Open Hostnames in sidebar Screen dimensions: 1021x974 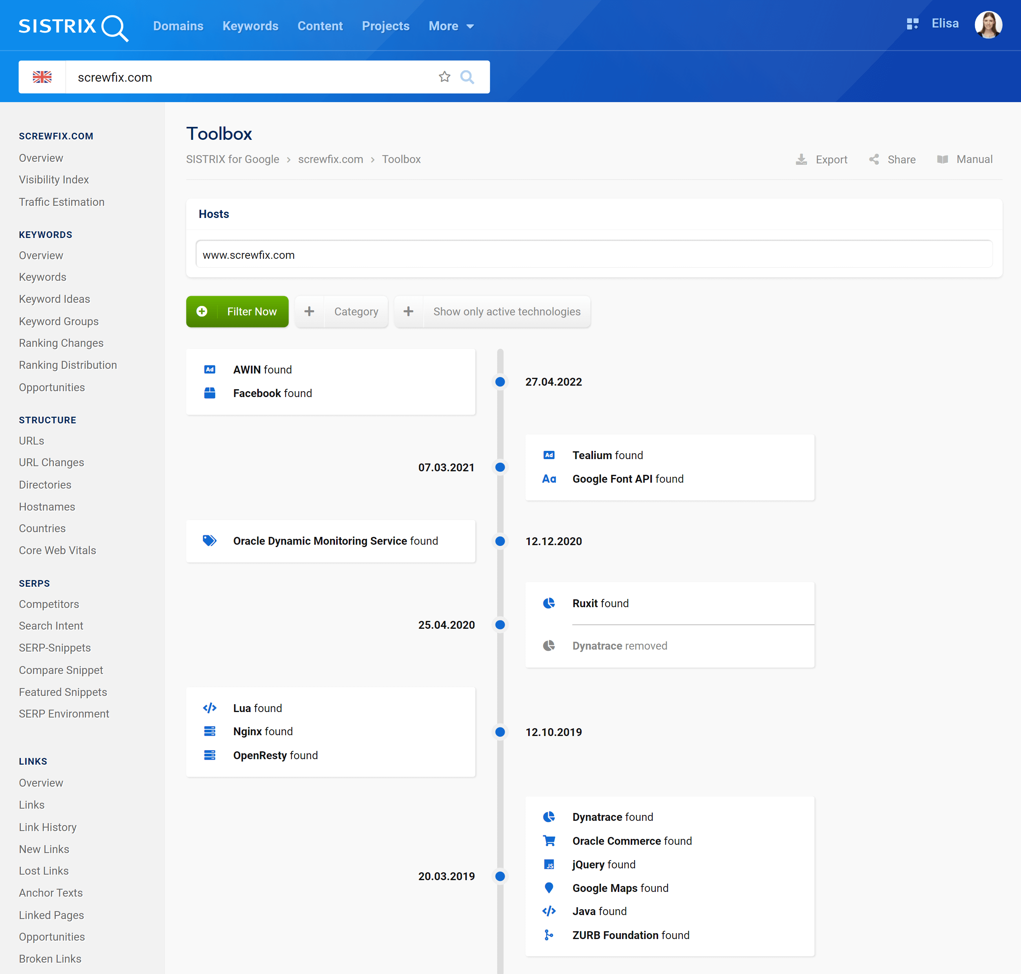click(x=47, y=507)
